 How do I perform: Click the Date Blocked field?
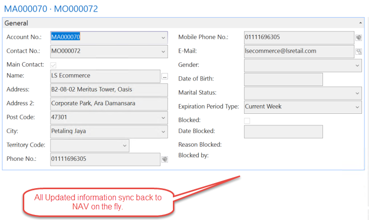coord(283,132)
